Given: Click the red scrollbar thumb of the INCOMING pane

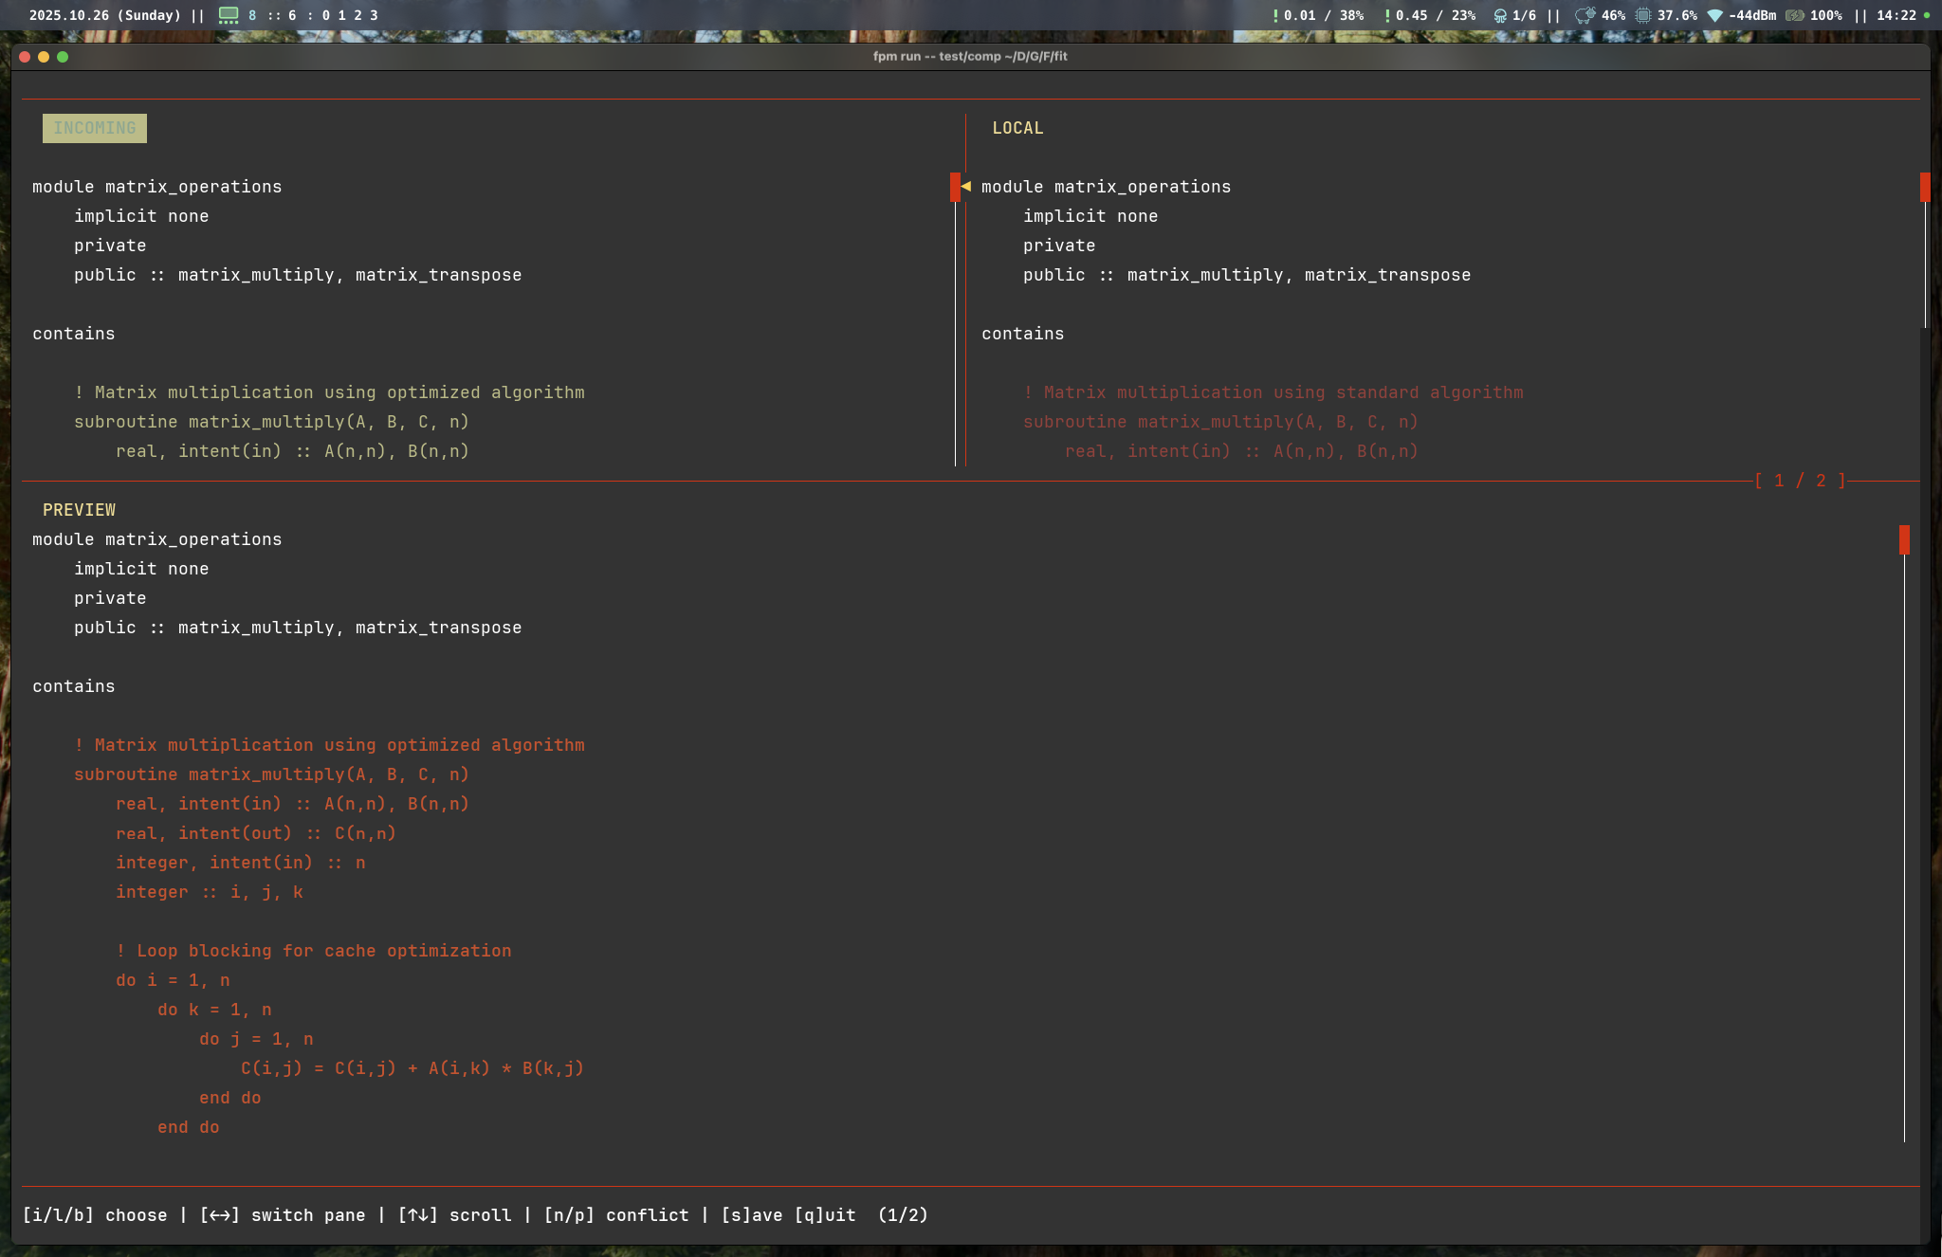Looking at the screenshot, I should [955, 187].
